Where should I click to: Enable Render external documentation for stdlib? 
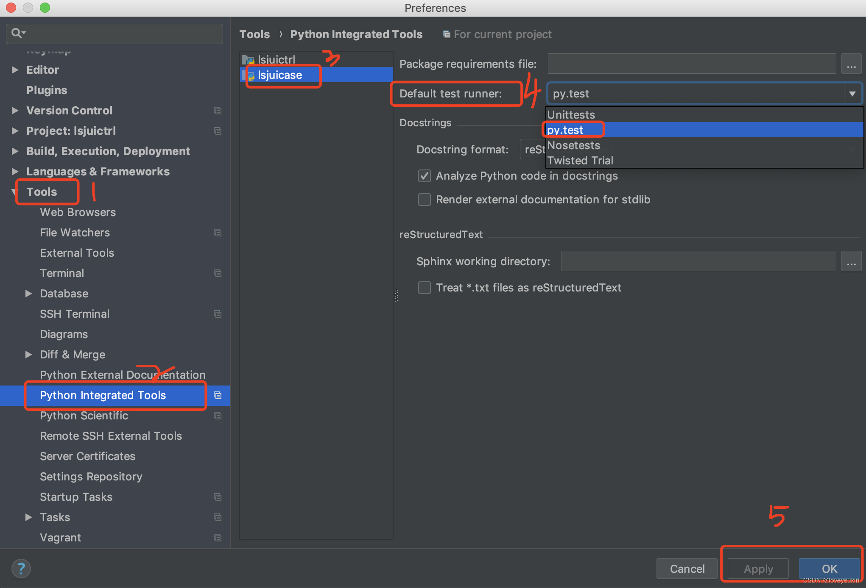click(425, 200)
